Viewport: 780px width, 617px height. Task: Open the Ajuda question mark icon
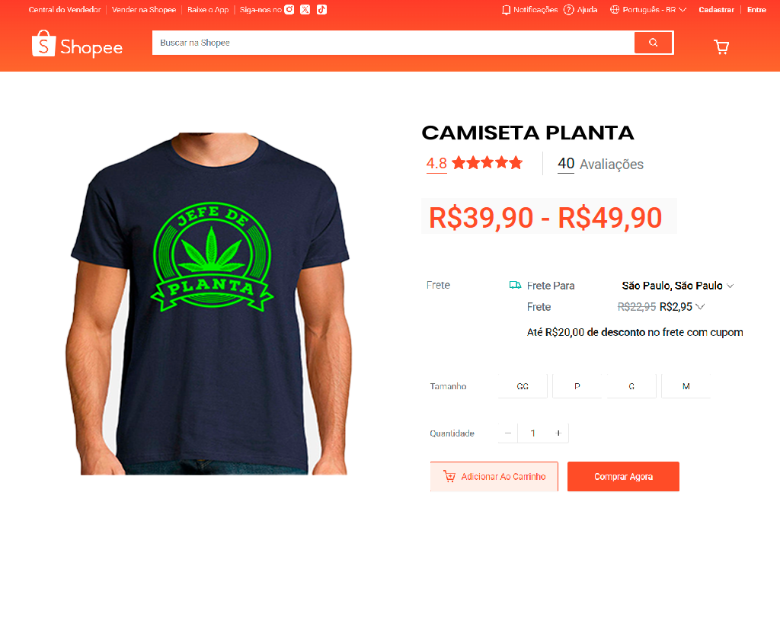coord(568,9)
